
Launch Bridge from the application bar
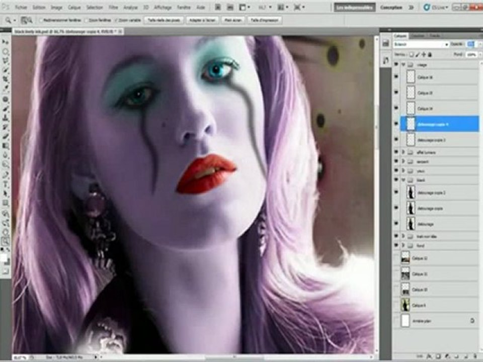(x=218, y=7)
